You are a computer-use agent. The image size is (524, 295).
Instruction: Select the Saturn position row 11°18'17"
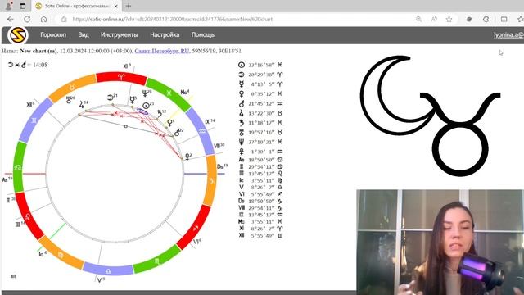tap(260, 123)
